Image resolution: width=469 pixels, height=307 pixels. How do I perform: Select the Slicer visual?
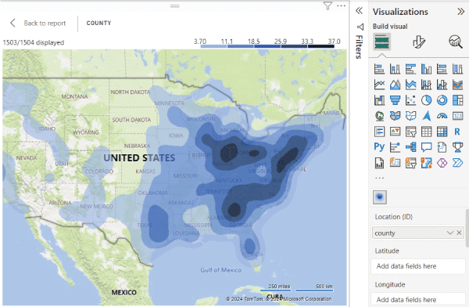coord(410,132)
